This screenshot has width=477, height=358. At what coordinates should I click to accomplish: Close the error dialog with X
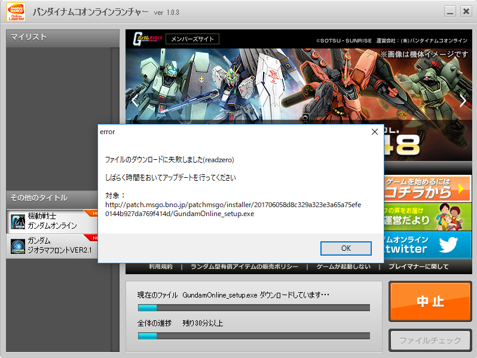point(374,132)
